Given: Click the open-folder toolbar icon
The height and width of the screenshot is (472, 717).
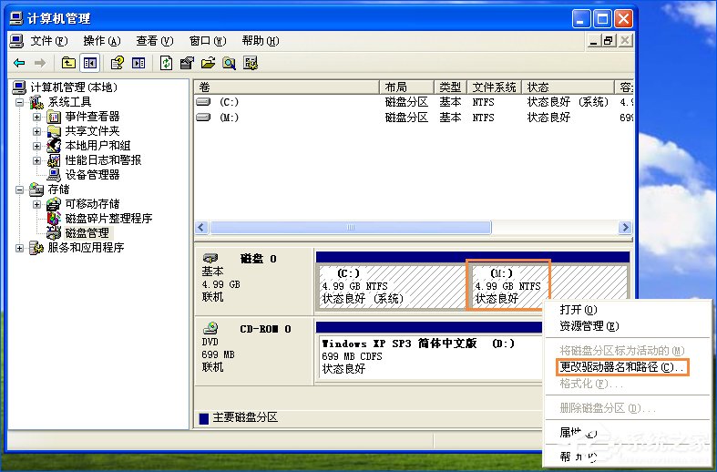Looking at the screenshot, I should [208, 63].
